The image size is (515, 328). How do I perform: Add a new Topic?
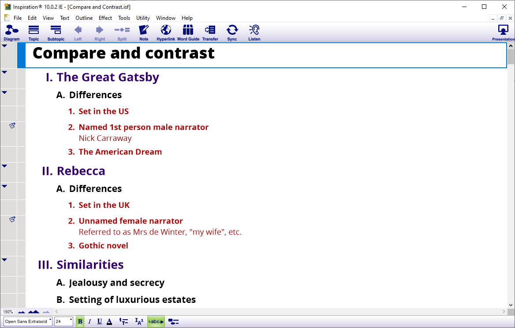[x=34, y=33]
